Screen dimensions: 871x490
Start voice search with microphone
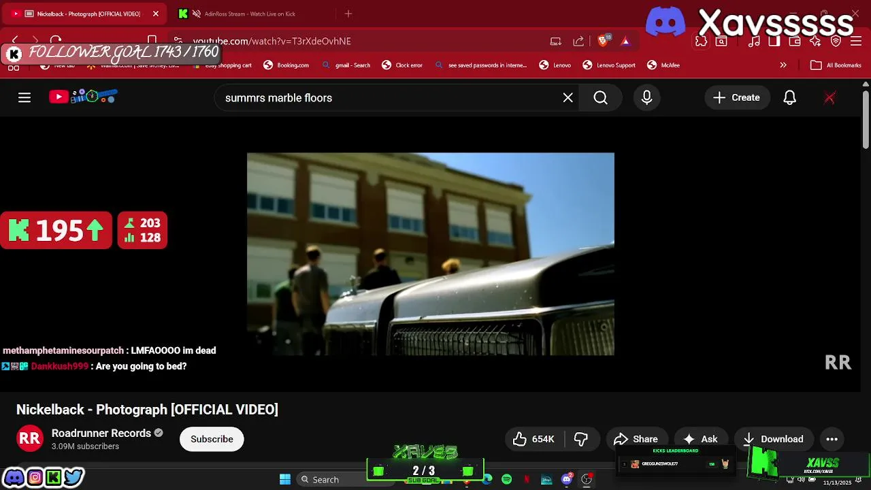[646, 97]
